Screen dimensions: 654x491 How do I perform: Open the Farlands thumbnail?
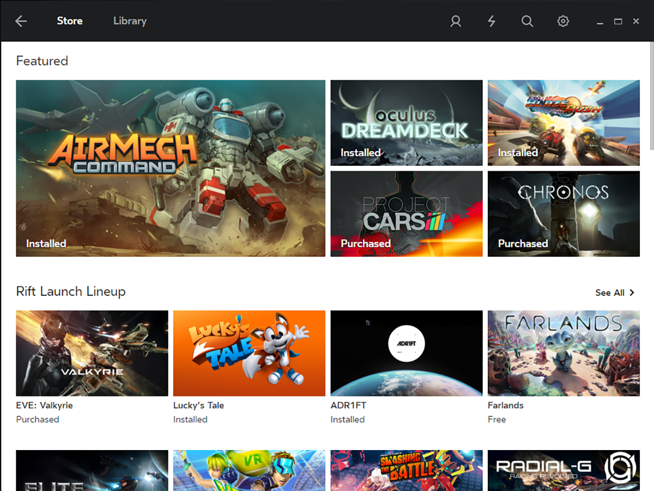tap(564, 354)
